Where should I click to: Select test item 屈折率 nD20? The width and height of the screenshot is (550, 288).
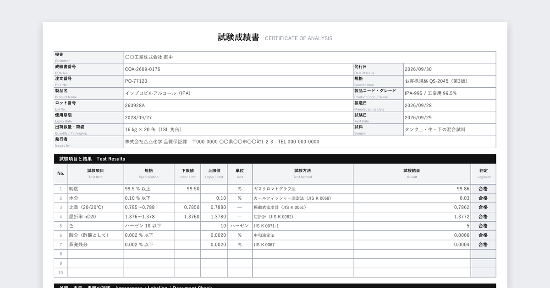coord(96,217)
